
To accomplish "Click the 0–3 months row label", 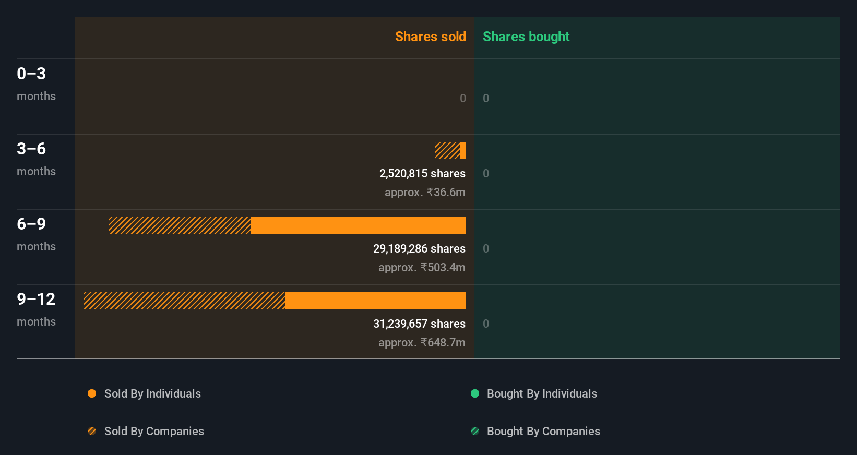I will [x=36, y=84].
